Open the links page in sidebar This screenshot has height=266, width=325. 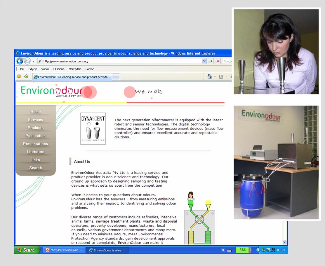36,160
